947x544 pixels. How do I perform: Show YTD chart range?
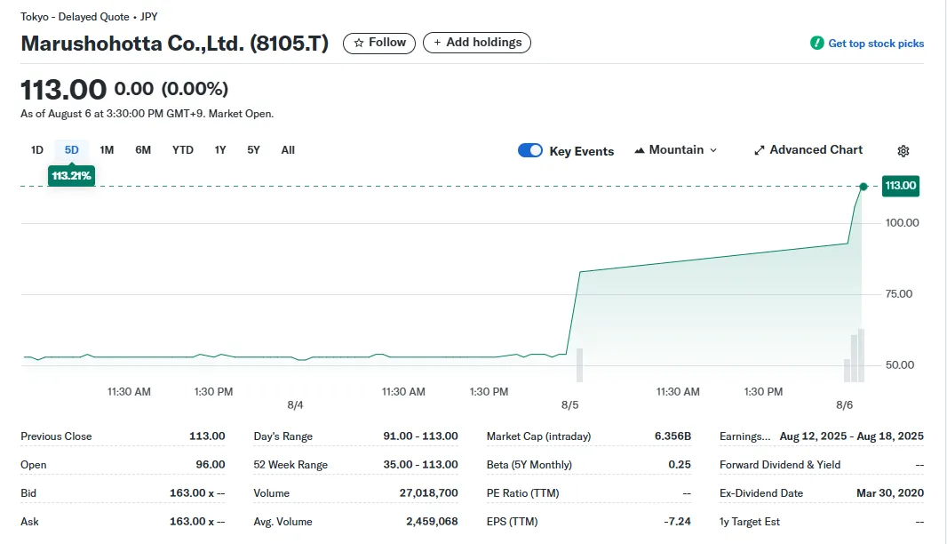183,150
